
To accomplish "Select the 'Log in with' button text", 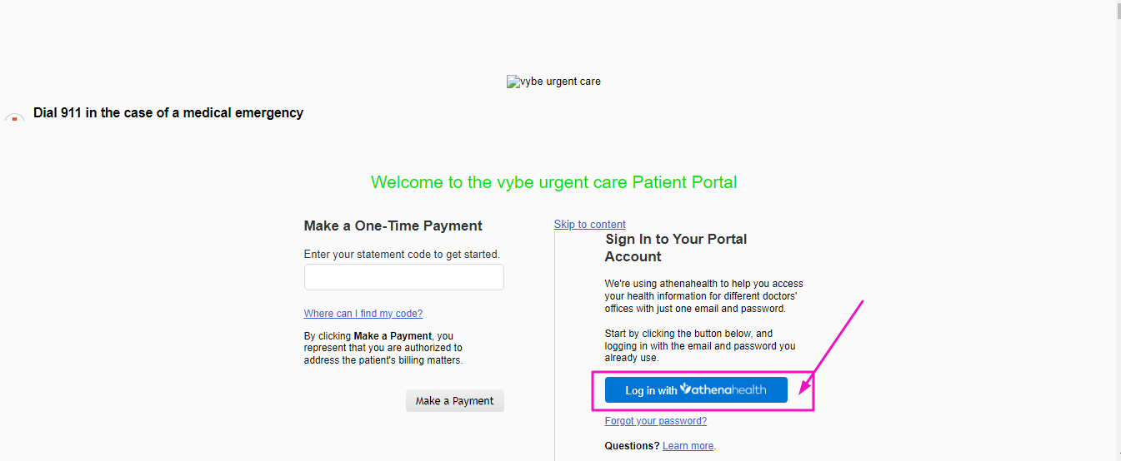I will 652,390.
